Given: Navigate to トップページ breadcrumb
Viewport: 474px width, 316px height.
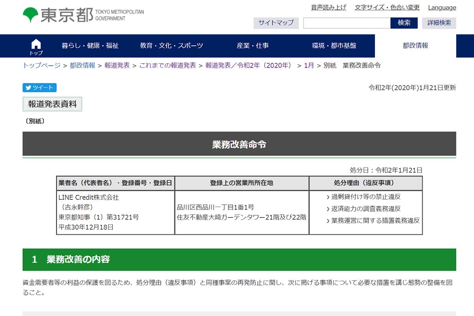Looking at the screenshot, I should [x=41, y=66].
